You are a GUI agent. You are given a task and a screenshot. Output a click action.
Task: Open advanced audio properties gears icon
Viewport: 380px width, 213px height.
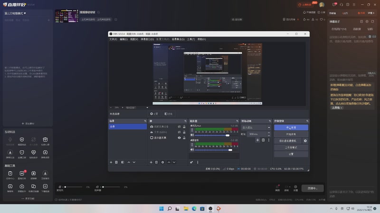(191, 162)
